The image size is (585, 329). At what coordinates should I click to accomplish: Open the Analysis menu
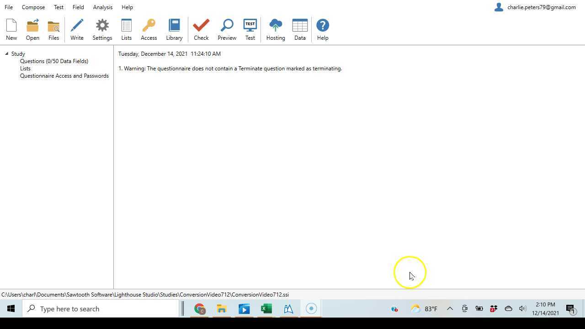(x=102, y=7)
